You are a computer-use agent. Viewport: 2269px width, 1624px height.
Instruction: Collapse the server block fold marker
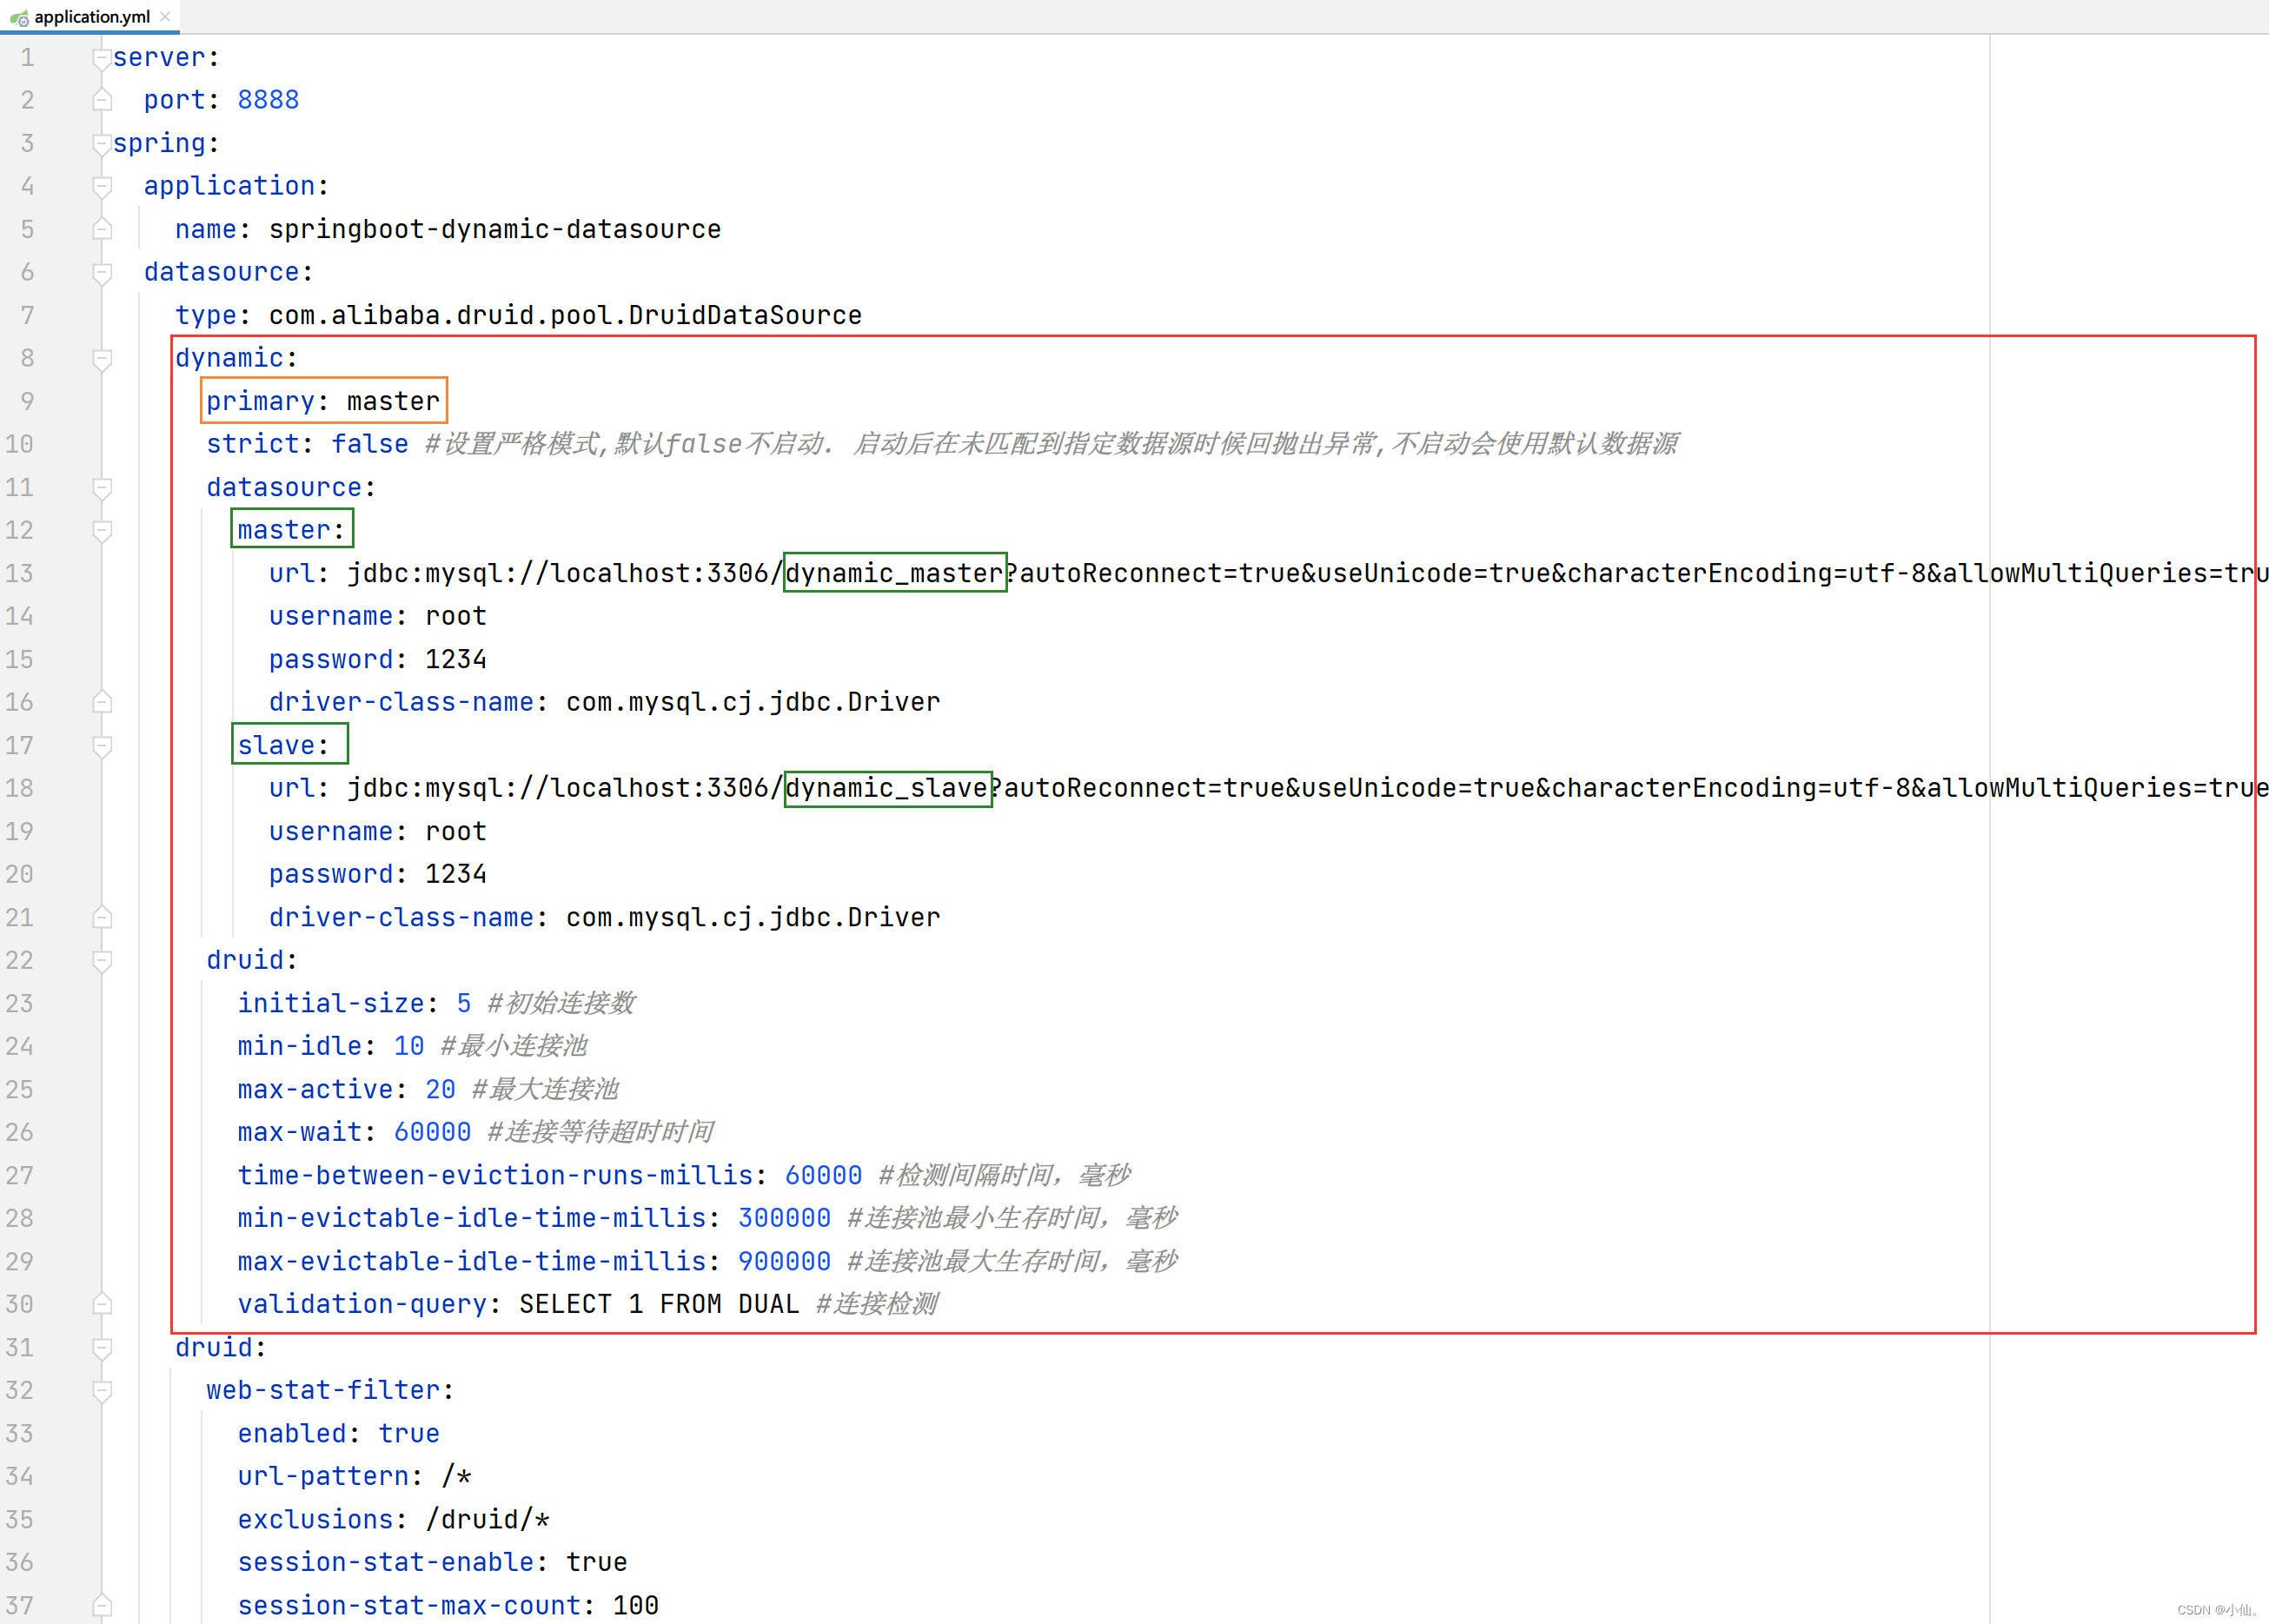pyautogui.click(x=101, y=59)
